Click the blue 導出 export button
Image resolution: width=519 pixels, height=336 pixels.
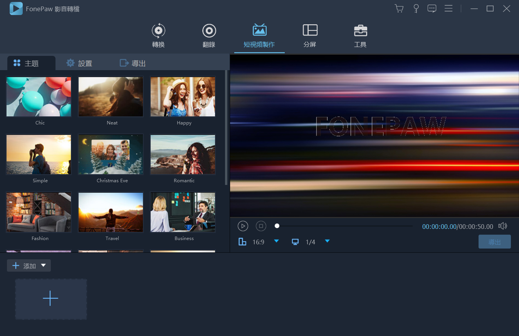point(495,242)
